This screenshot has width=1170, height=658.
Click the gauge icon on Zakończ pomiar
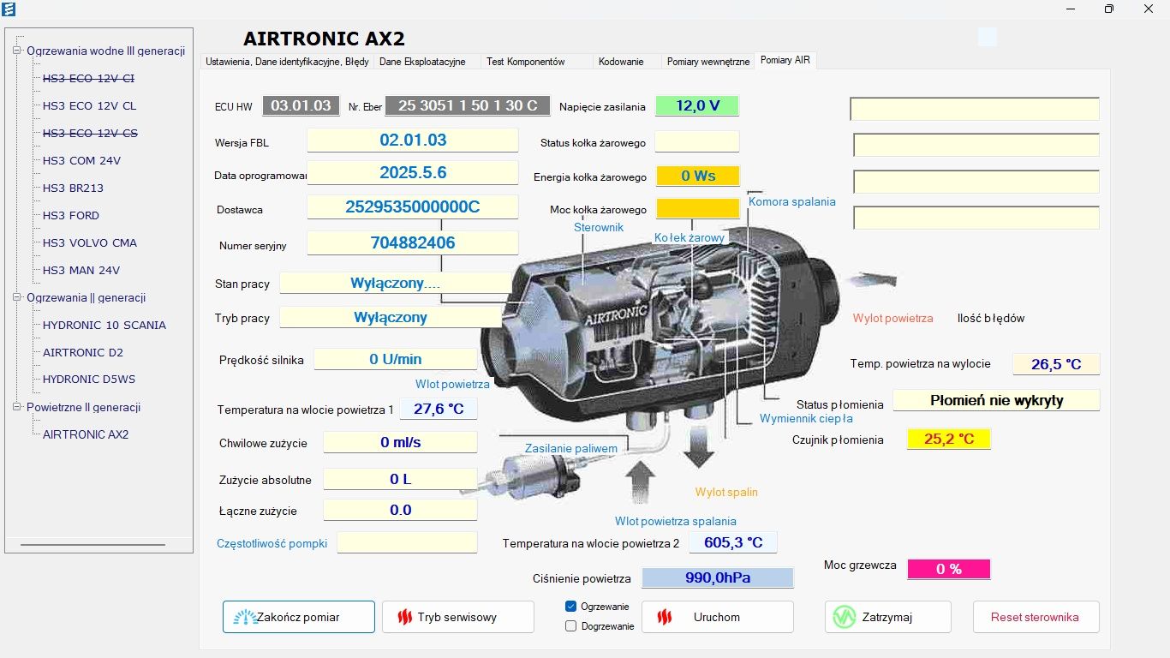click(245, 617)
